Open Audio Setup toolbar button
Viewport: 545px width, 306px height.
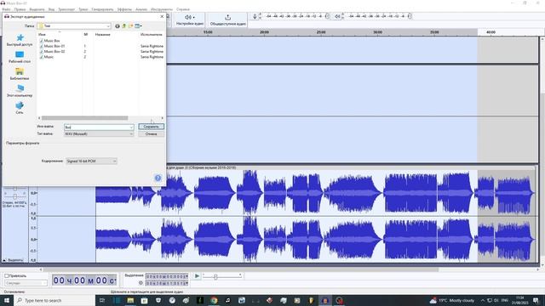tap(189, 20)
